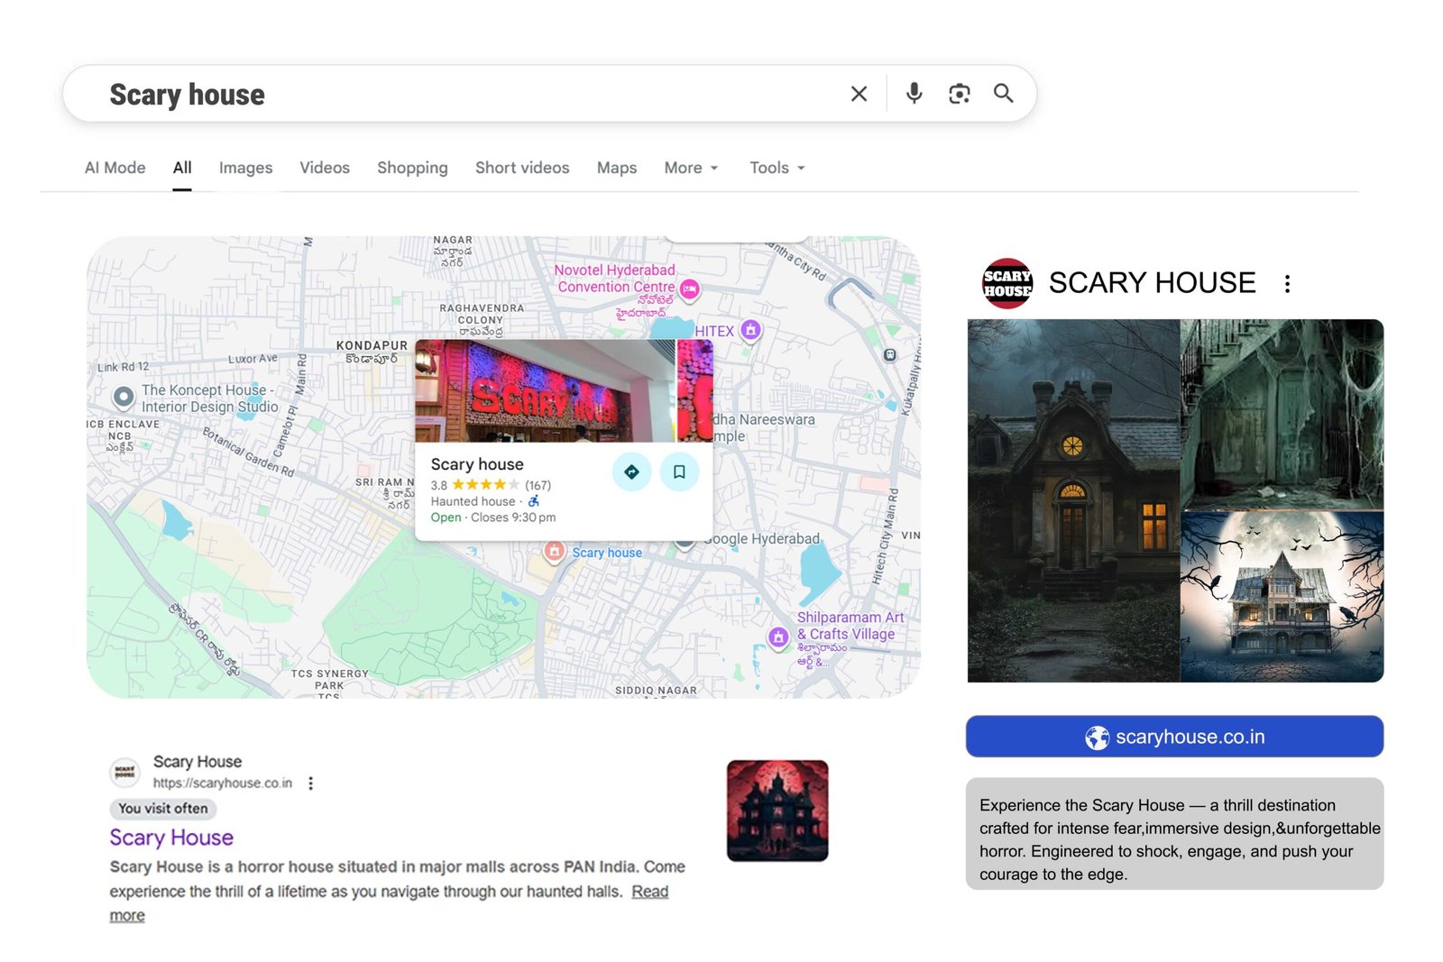Expand the Tools dropdown
Image resolution: width=1443 pixels, height=962 pixels.
(777, 168)
